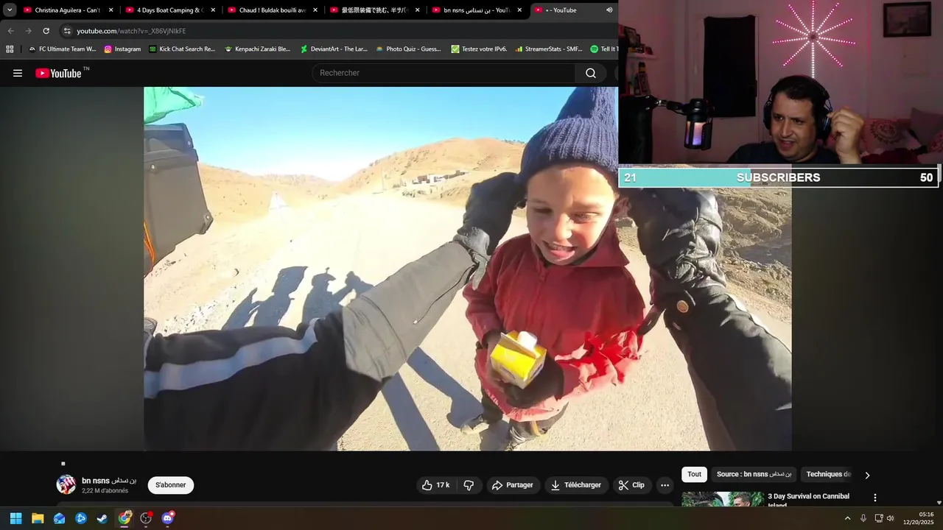Open the Windows Start menu
This screenshot has height=530, width=943.
coord(15,518)
